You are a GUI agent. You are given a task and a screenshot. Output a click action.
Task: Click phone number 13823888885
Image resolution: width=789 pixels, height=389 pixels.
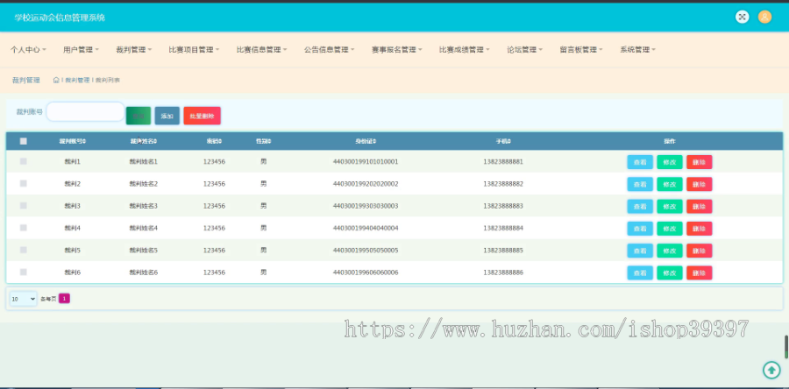[x=503, y=251]
